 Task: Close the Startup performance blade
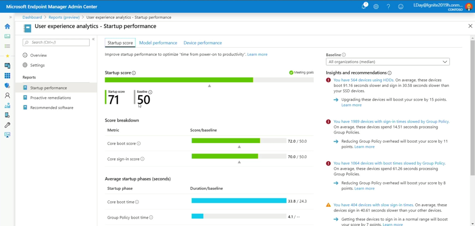[x=470, y=26]
